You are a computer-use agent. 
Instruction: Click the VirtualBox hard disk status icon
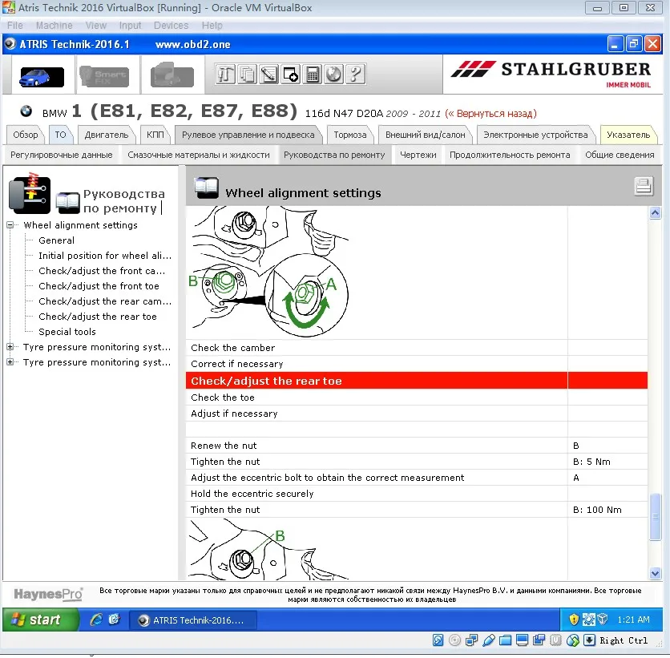(438, 640)
